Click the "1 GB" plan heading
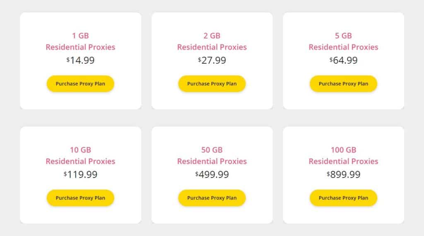Screen dimensions: 424x236 (x=80, y=36)
